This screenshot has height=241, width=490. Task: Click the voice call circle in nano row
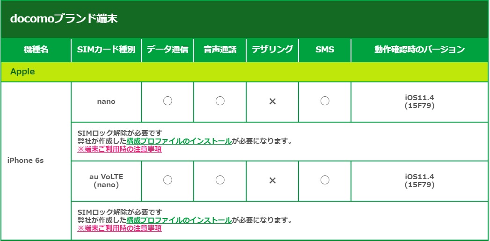coord(220,101)
